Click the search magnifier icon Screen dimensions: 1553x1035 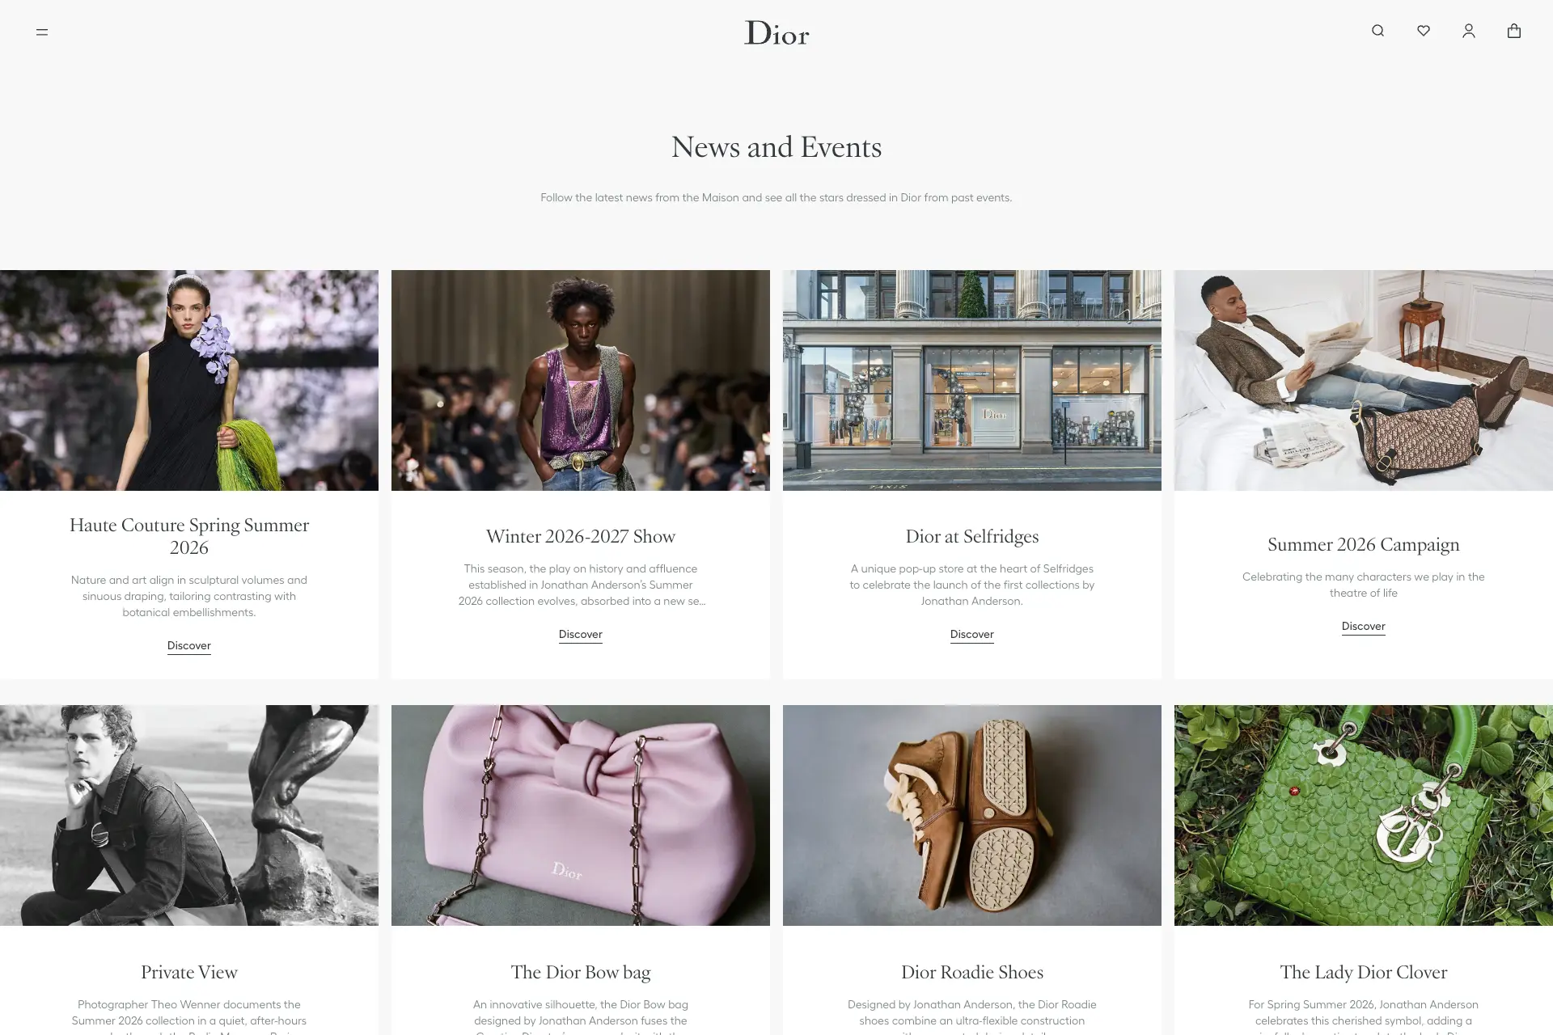coord(1378,31)
